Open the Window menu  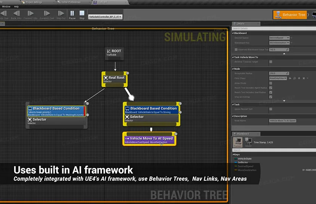tap(6, 6)
